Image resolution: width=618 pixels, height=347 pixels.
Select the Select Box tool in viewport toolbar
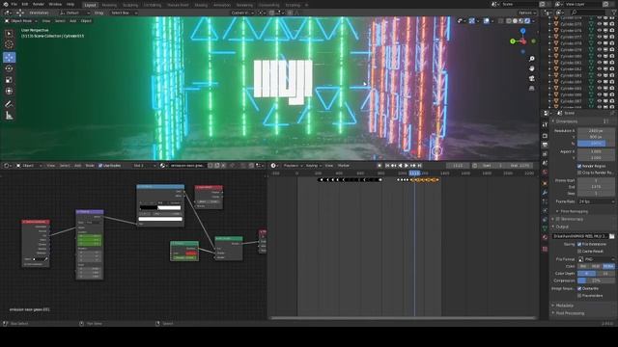tap(9, 34)
